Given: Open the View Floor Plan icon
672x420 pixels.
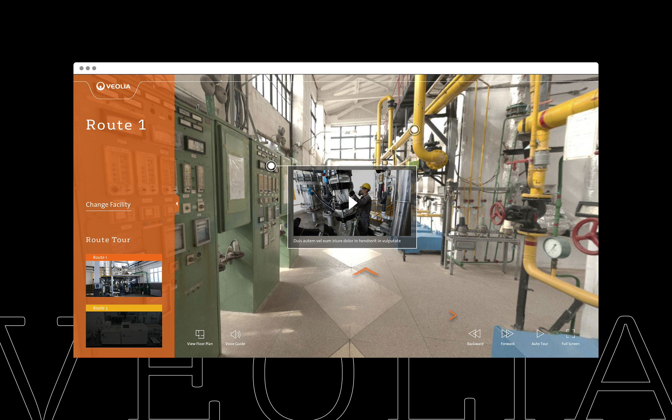Looking at the screenshot, I should click(200, 334).
